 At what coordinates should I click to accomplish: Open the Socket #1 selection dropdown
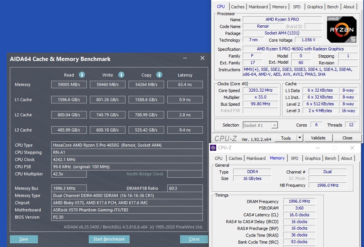[x=275, y=125]
